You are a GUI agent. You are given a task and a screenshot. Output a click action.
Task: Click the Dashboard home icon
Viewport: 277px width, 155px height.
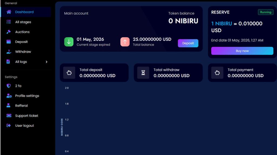[9, 12]
